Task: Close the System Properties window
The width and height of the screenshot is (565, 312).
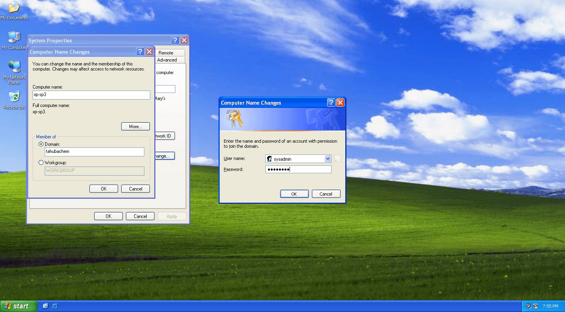Action: 184,40
